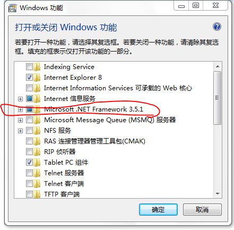Click the RIP 侦听器 folder icon
The width and height of the screenshot is (234, 230).
pos(37,152)
